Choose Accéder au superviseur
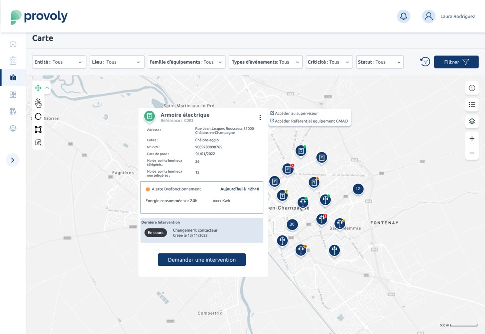 pos(294,113)
